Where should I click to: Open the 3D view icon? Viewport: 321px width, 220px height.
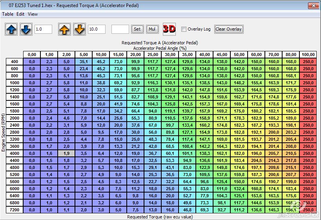169,29
